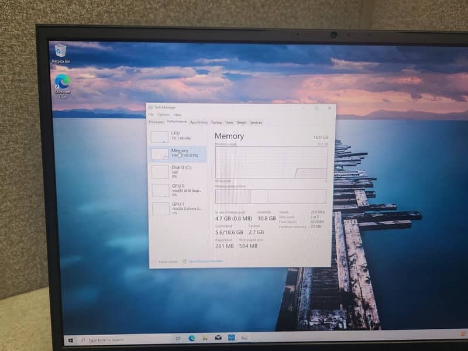
Task: Collapse Task Manager with Fewer details
Action: (167, 261)
